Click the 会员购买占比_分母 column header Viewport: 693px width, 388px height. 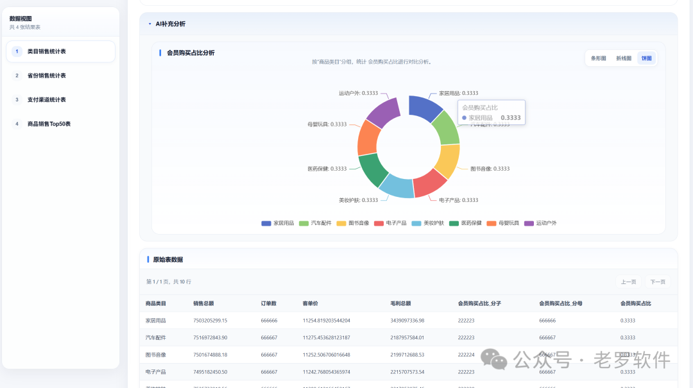tap(560, 303)
